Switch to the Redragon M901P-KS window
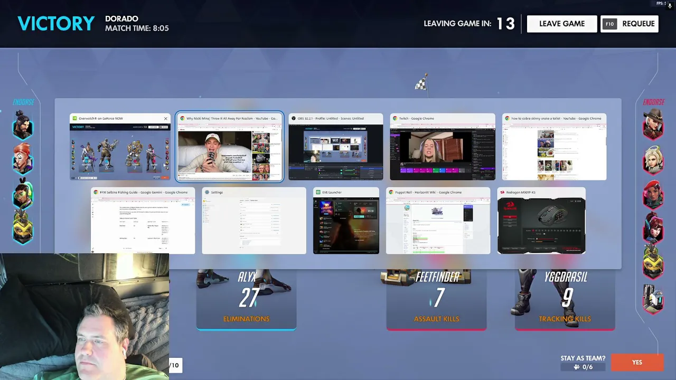The width and height of the screenshot is (676, 380). (541, 221)
